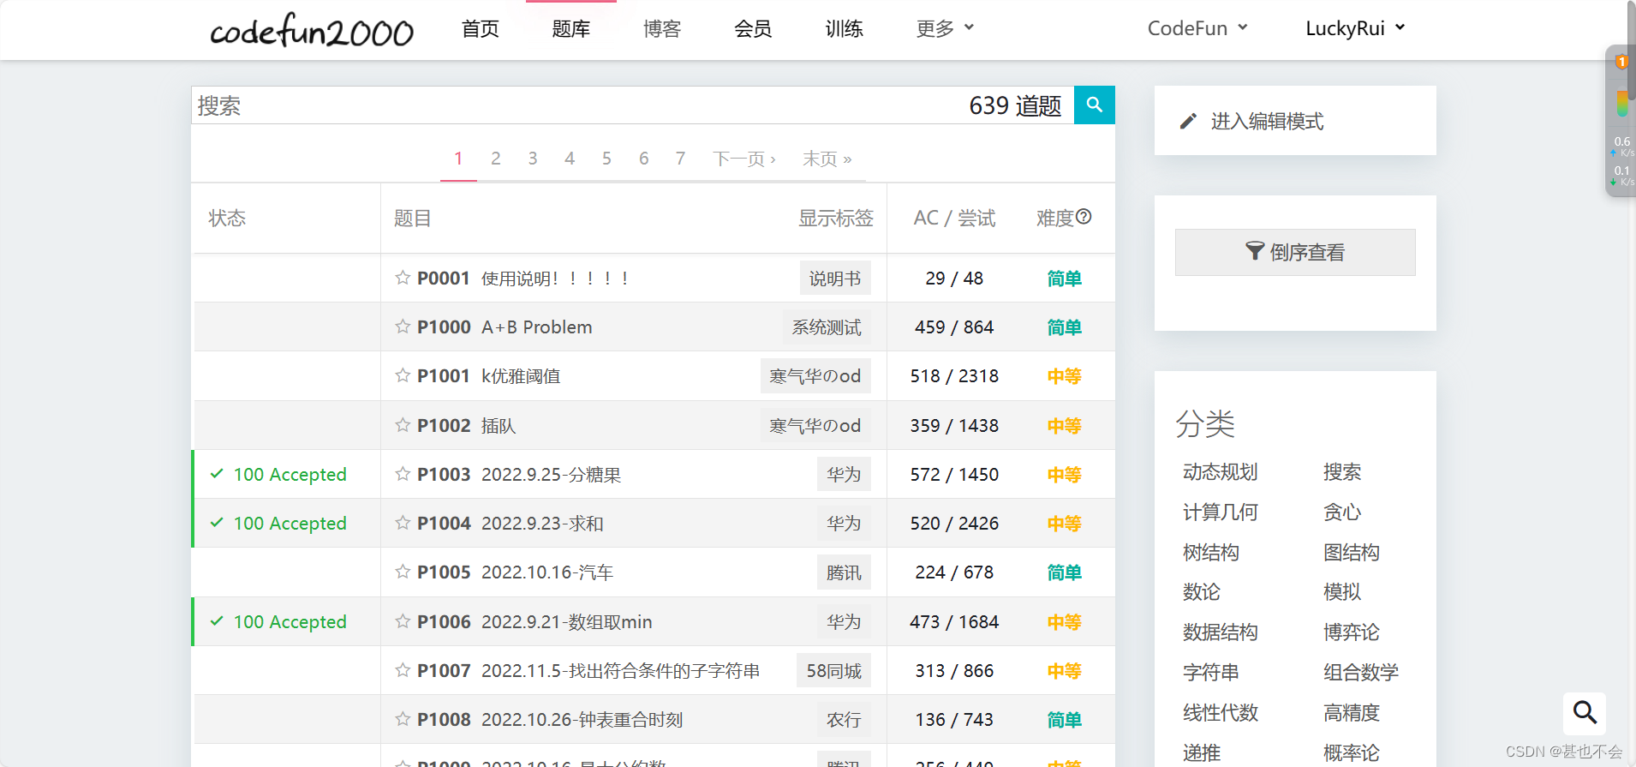Go to page 2 of problems
The height and width of the screenshot is (767, 1636).
point(495,159)
